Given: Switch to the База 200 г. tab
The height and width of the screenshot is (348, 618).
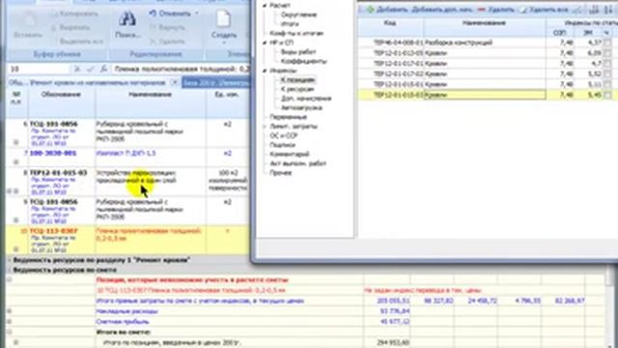Looking at the screenshot, I should [216, 83].
